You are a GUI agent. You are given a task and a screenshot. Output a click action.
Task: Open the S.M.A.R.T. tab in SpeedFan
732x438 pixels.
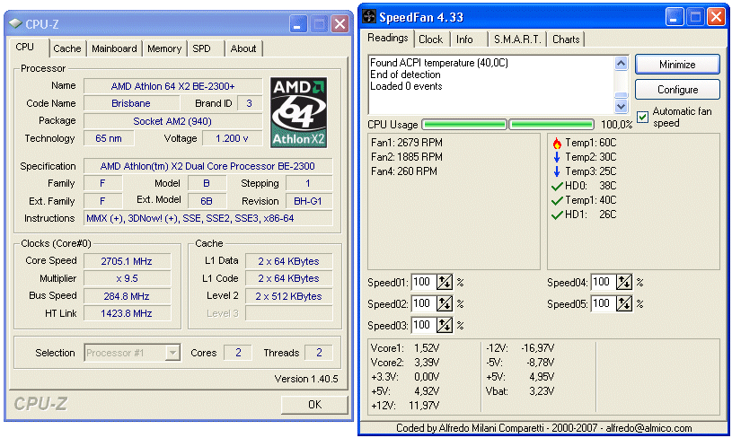pyautogui.click(x=517, y=39)
